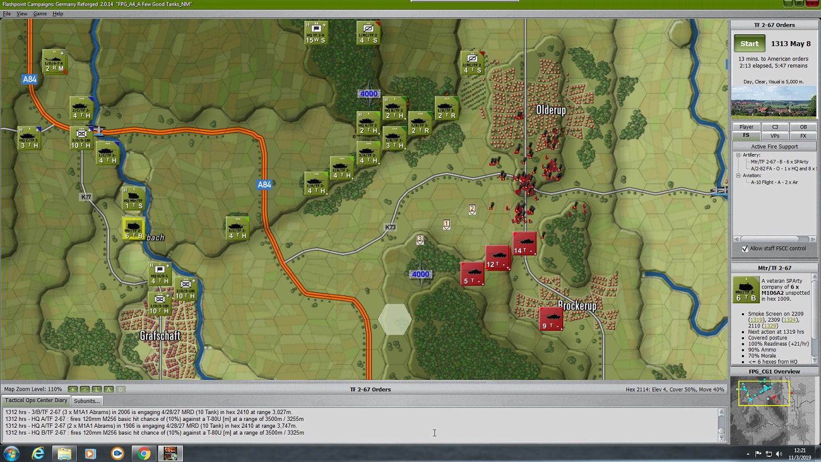
Task: Follow the 1319 smoke screen time link
Action: pos(757,320)
